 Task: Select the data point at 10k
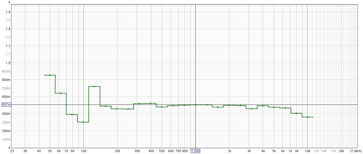(308, 117)
